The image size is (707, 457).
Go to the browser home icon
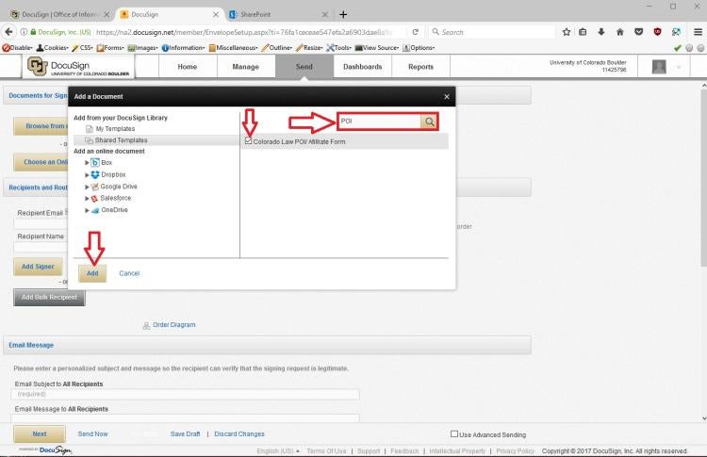pyautogui.click(x=620, y=32)
